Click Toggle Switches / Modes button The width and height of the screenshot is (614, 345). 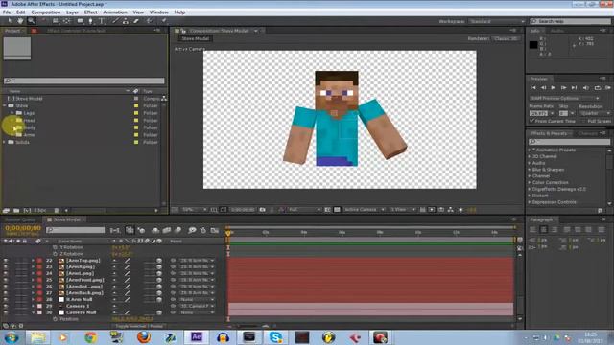[139, 326]
